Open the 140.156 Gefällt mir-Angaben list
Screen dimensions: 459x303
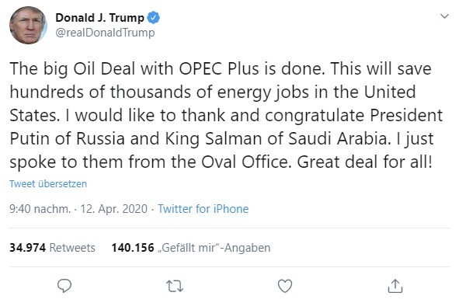click(190, 248)
